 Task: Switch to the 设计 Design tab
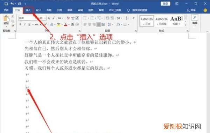[38, 10]
